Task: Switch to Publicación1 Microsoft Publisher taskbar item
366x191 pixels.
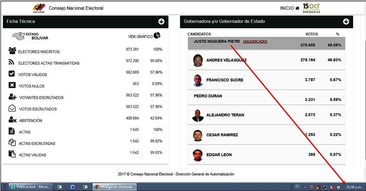Action: [31, 187]
